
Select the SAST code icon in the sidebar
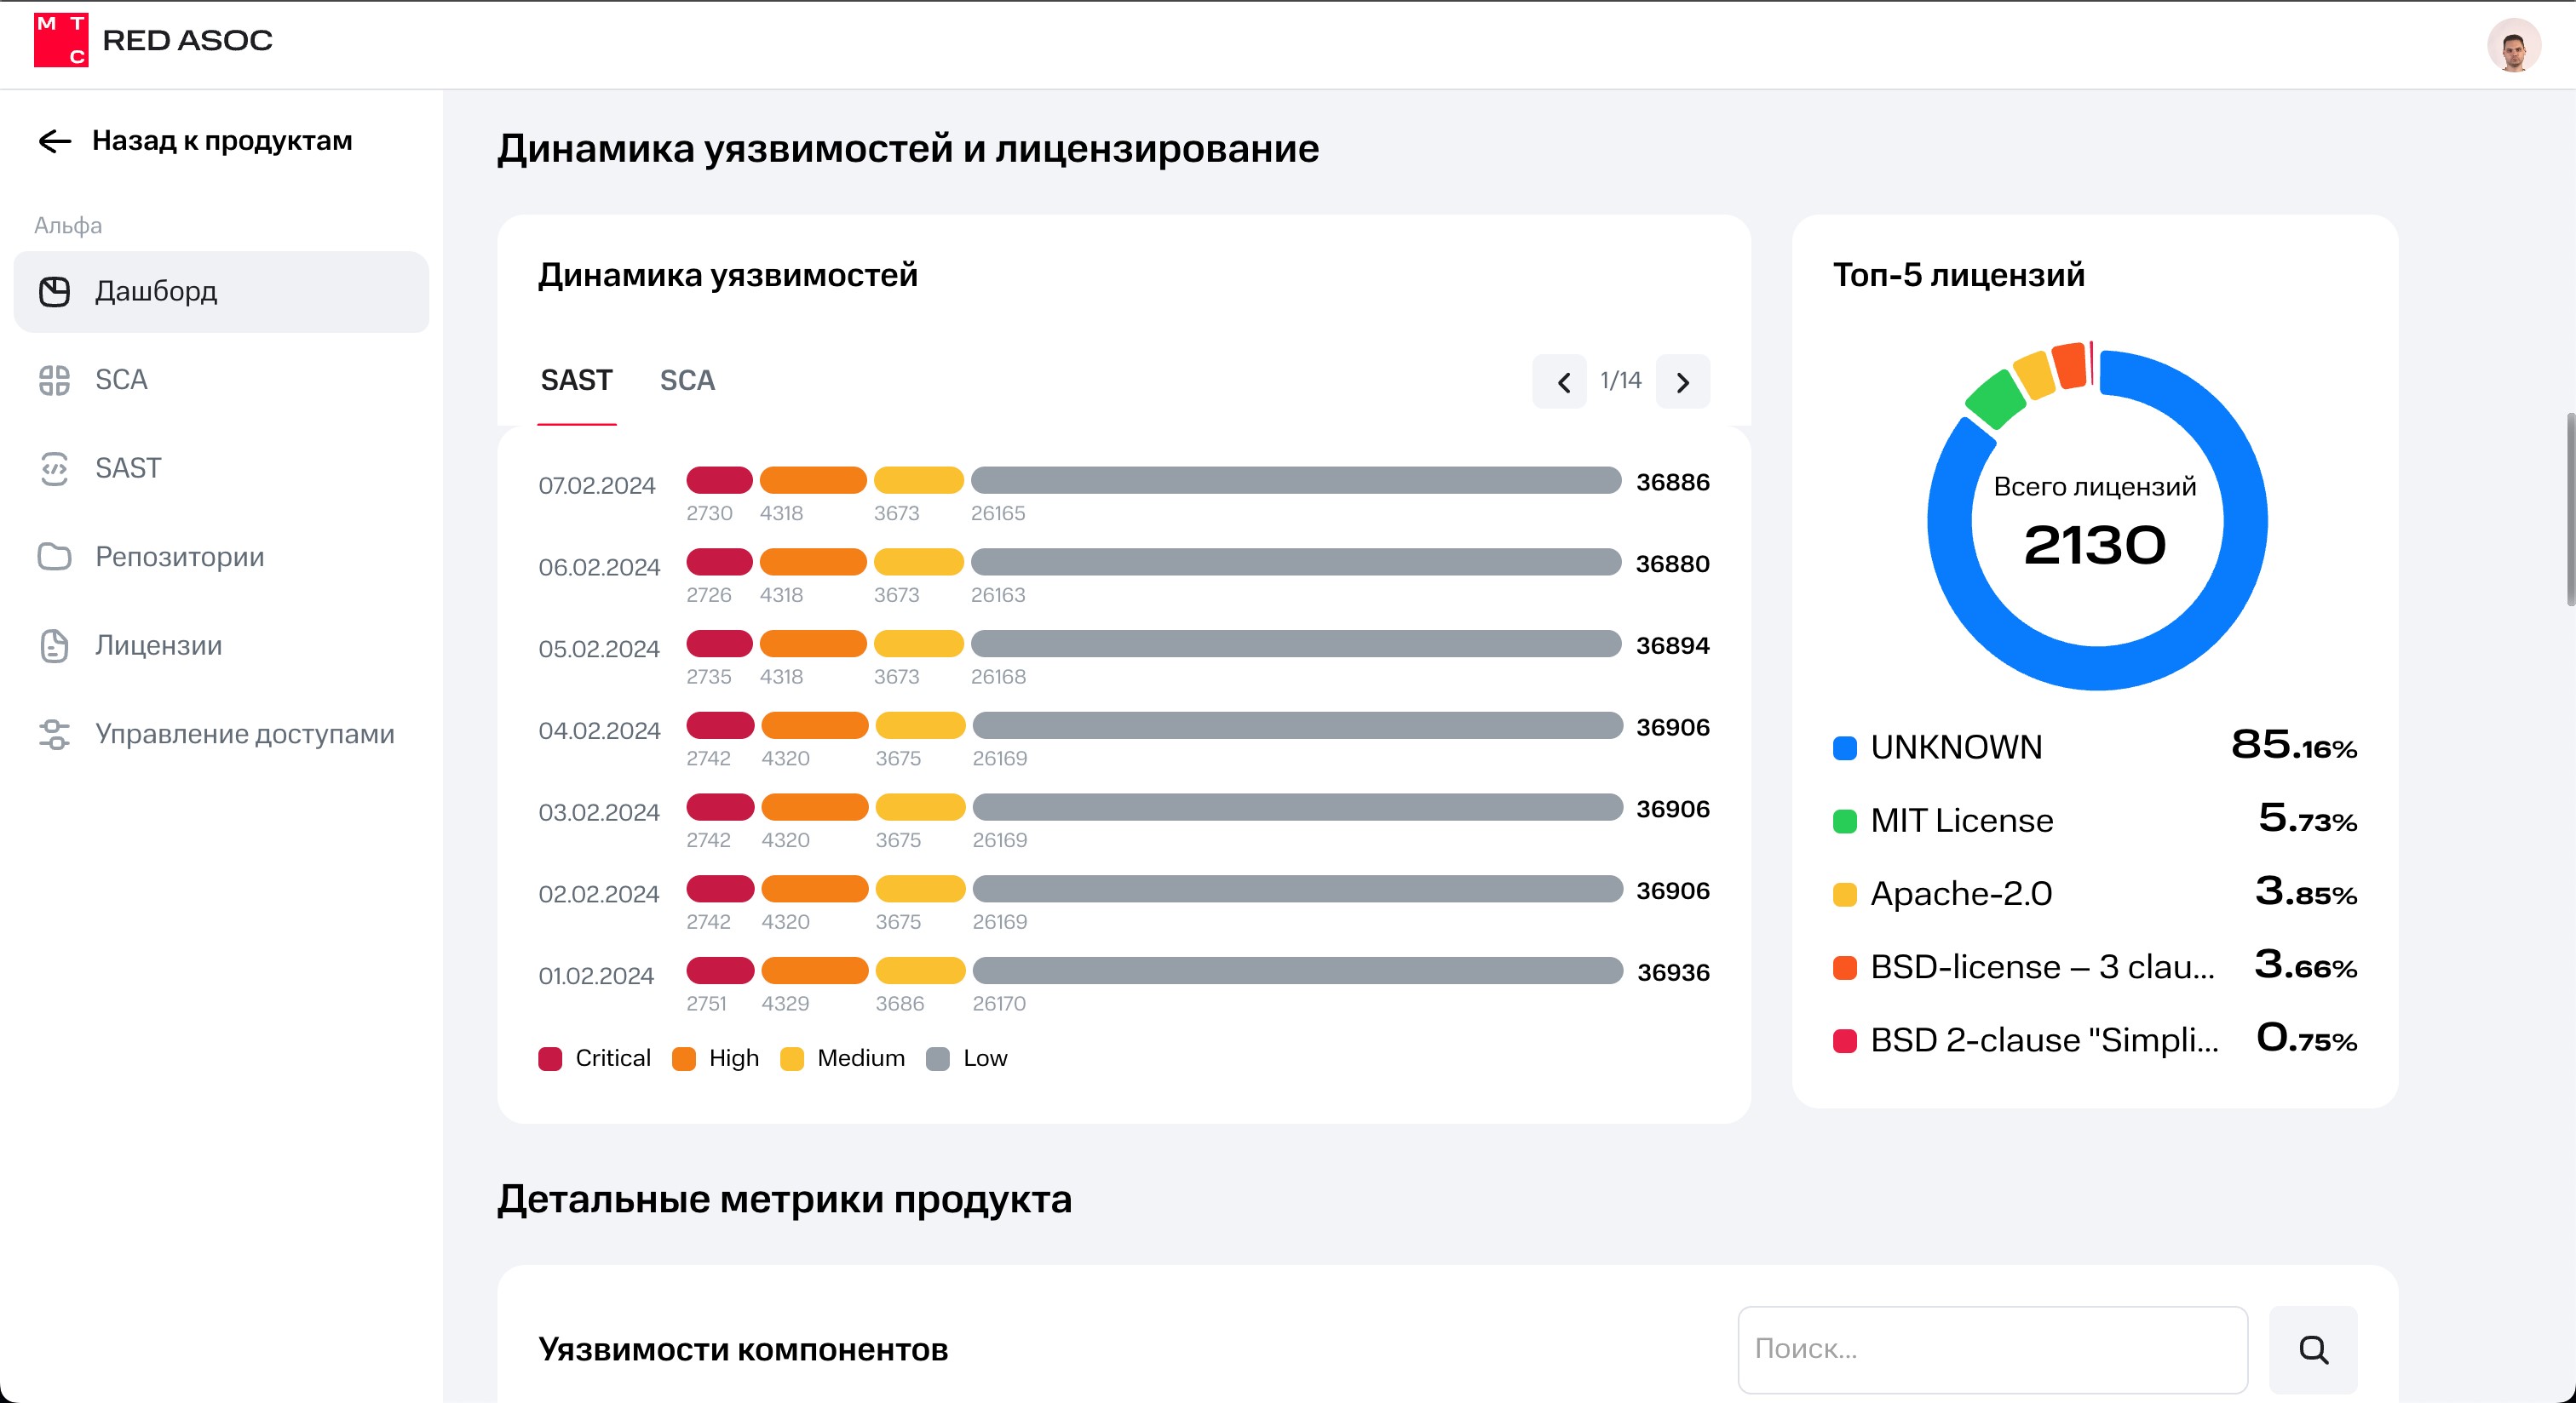(x=55, y=469)
